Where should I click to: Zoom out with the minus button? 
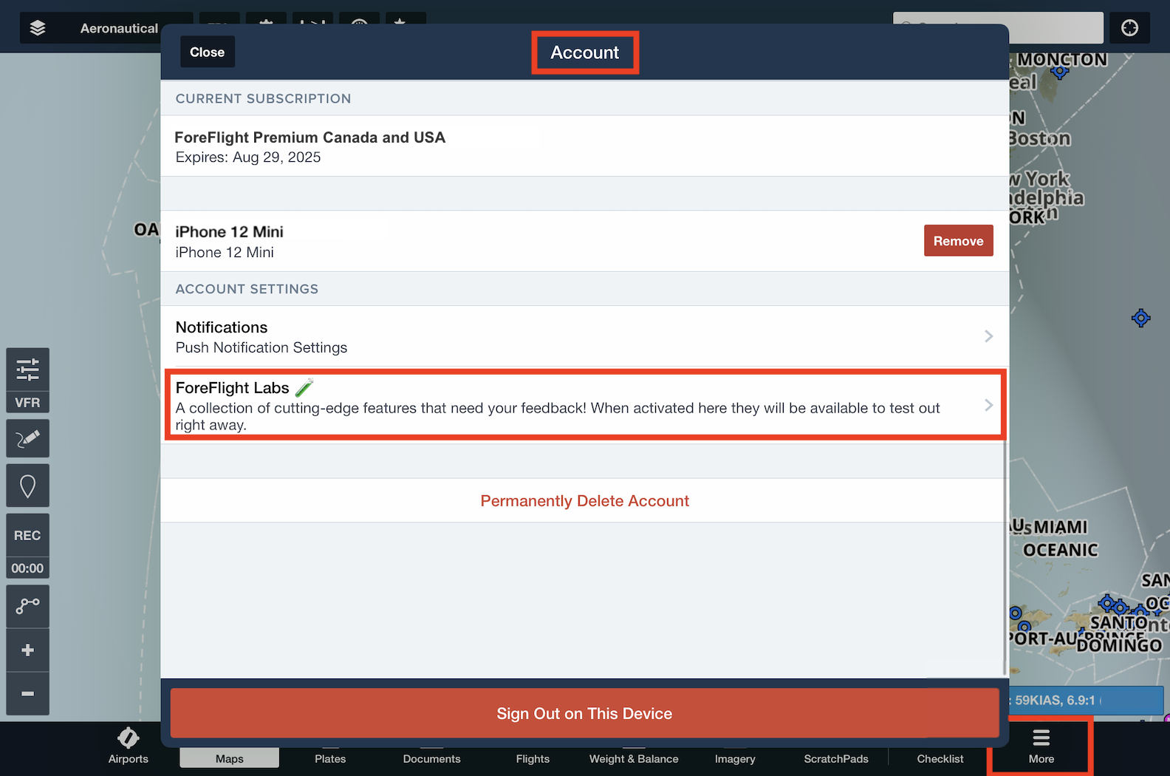(x=28, y=694)
